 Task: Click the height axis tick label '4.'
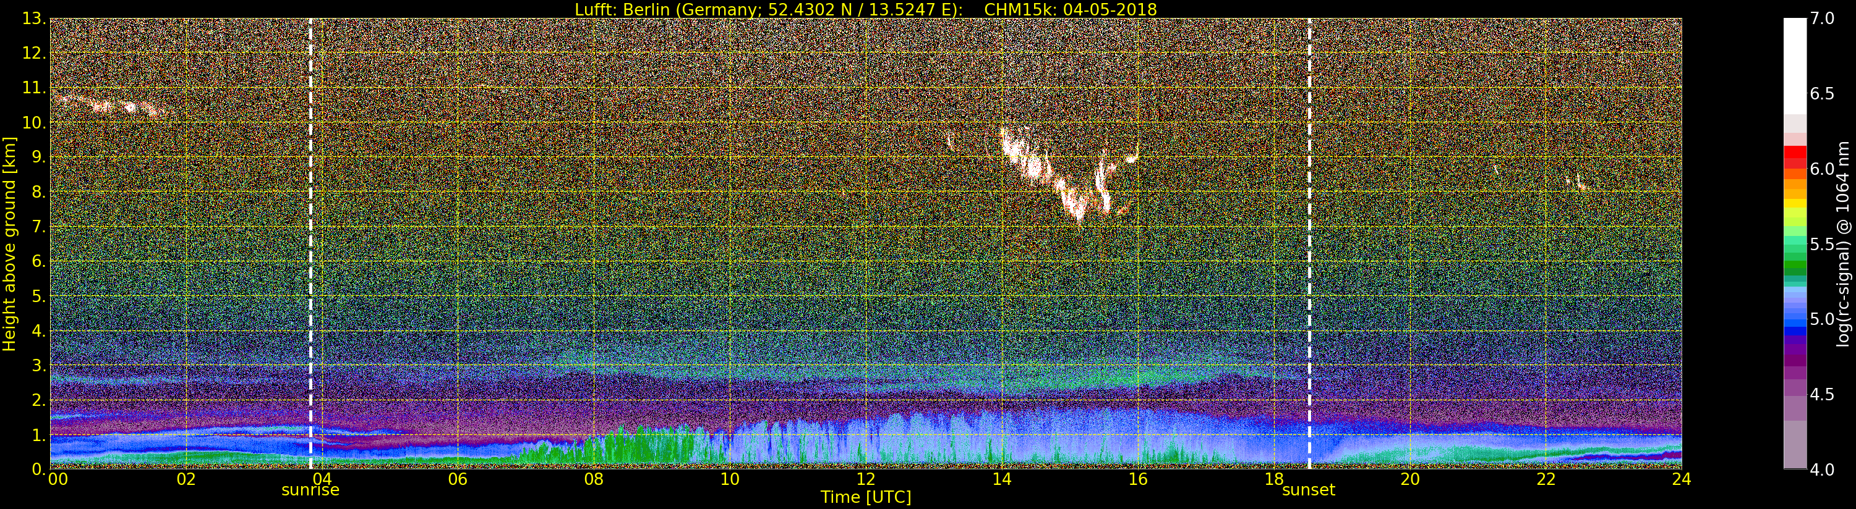point(39,330)
